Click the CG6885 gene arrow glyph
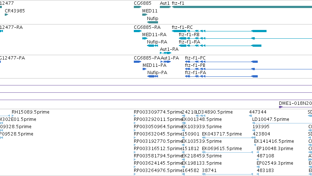 [x=137, y=7]
